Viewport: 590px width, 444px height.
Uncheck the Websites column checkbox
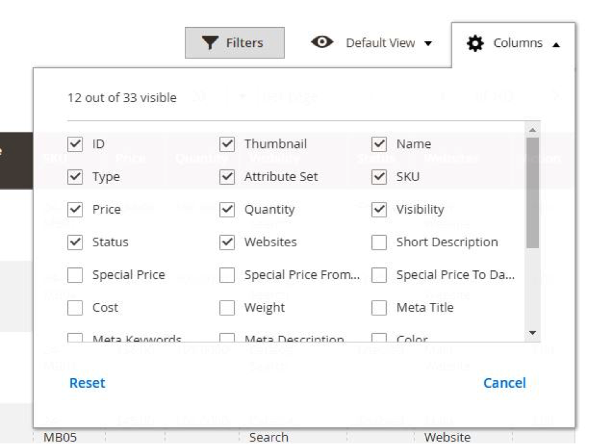227,243
